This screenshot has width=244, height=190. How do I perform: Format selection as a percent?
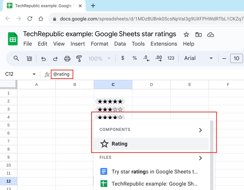tap(135, 58)
